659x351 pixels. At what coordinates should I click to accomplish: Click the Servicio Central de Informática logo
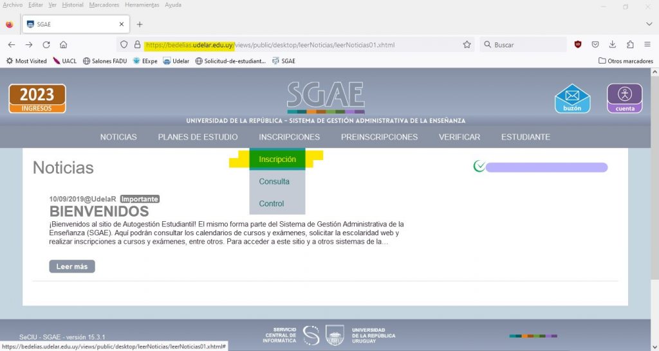[291, 336]
